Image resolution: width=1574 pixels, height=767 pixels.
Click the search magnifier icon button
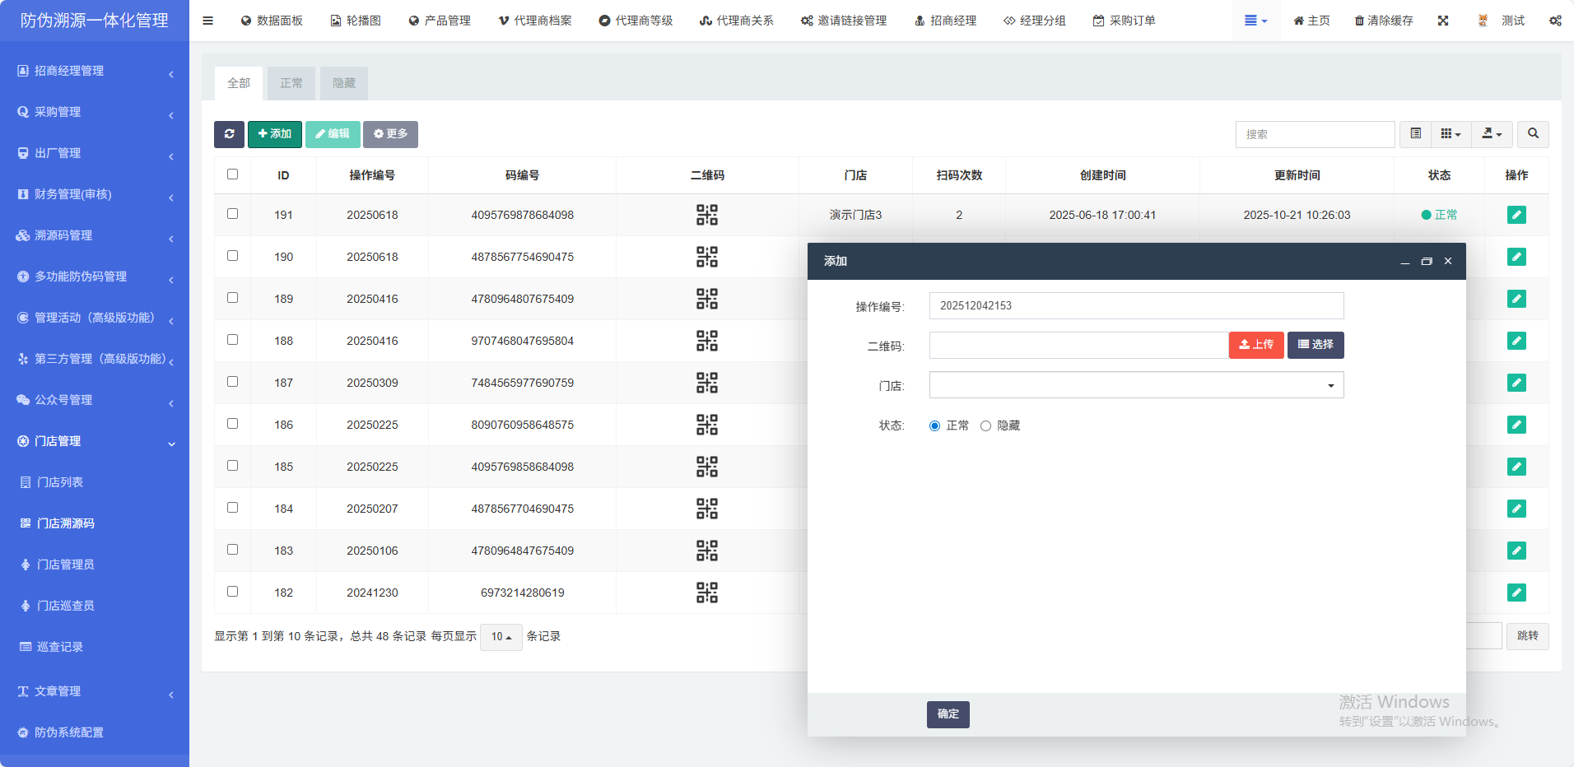click(1533, 134)
